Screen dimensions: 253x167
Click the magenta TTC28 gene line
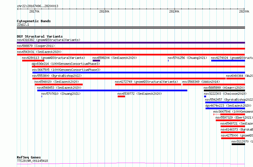point(131,164)
